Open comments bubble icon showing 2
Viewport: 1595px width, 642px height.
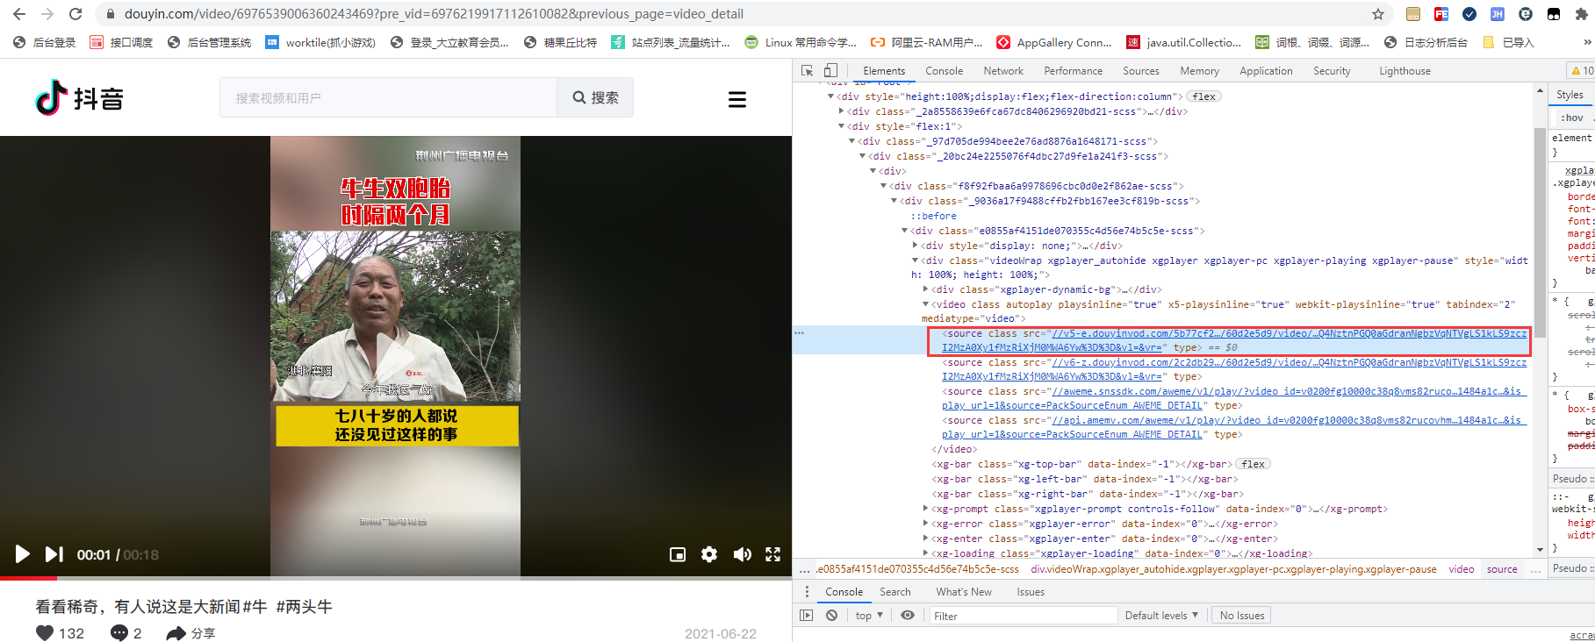119,632
